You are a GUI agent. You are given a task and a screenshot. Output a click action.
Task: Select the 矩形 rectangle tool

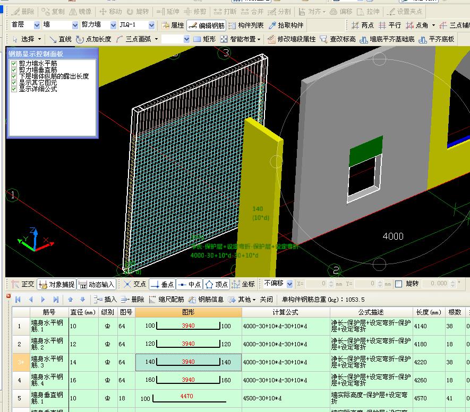tap(204, 39)
